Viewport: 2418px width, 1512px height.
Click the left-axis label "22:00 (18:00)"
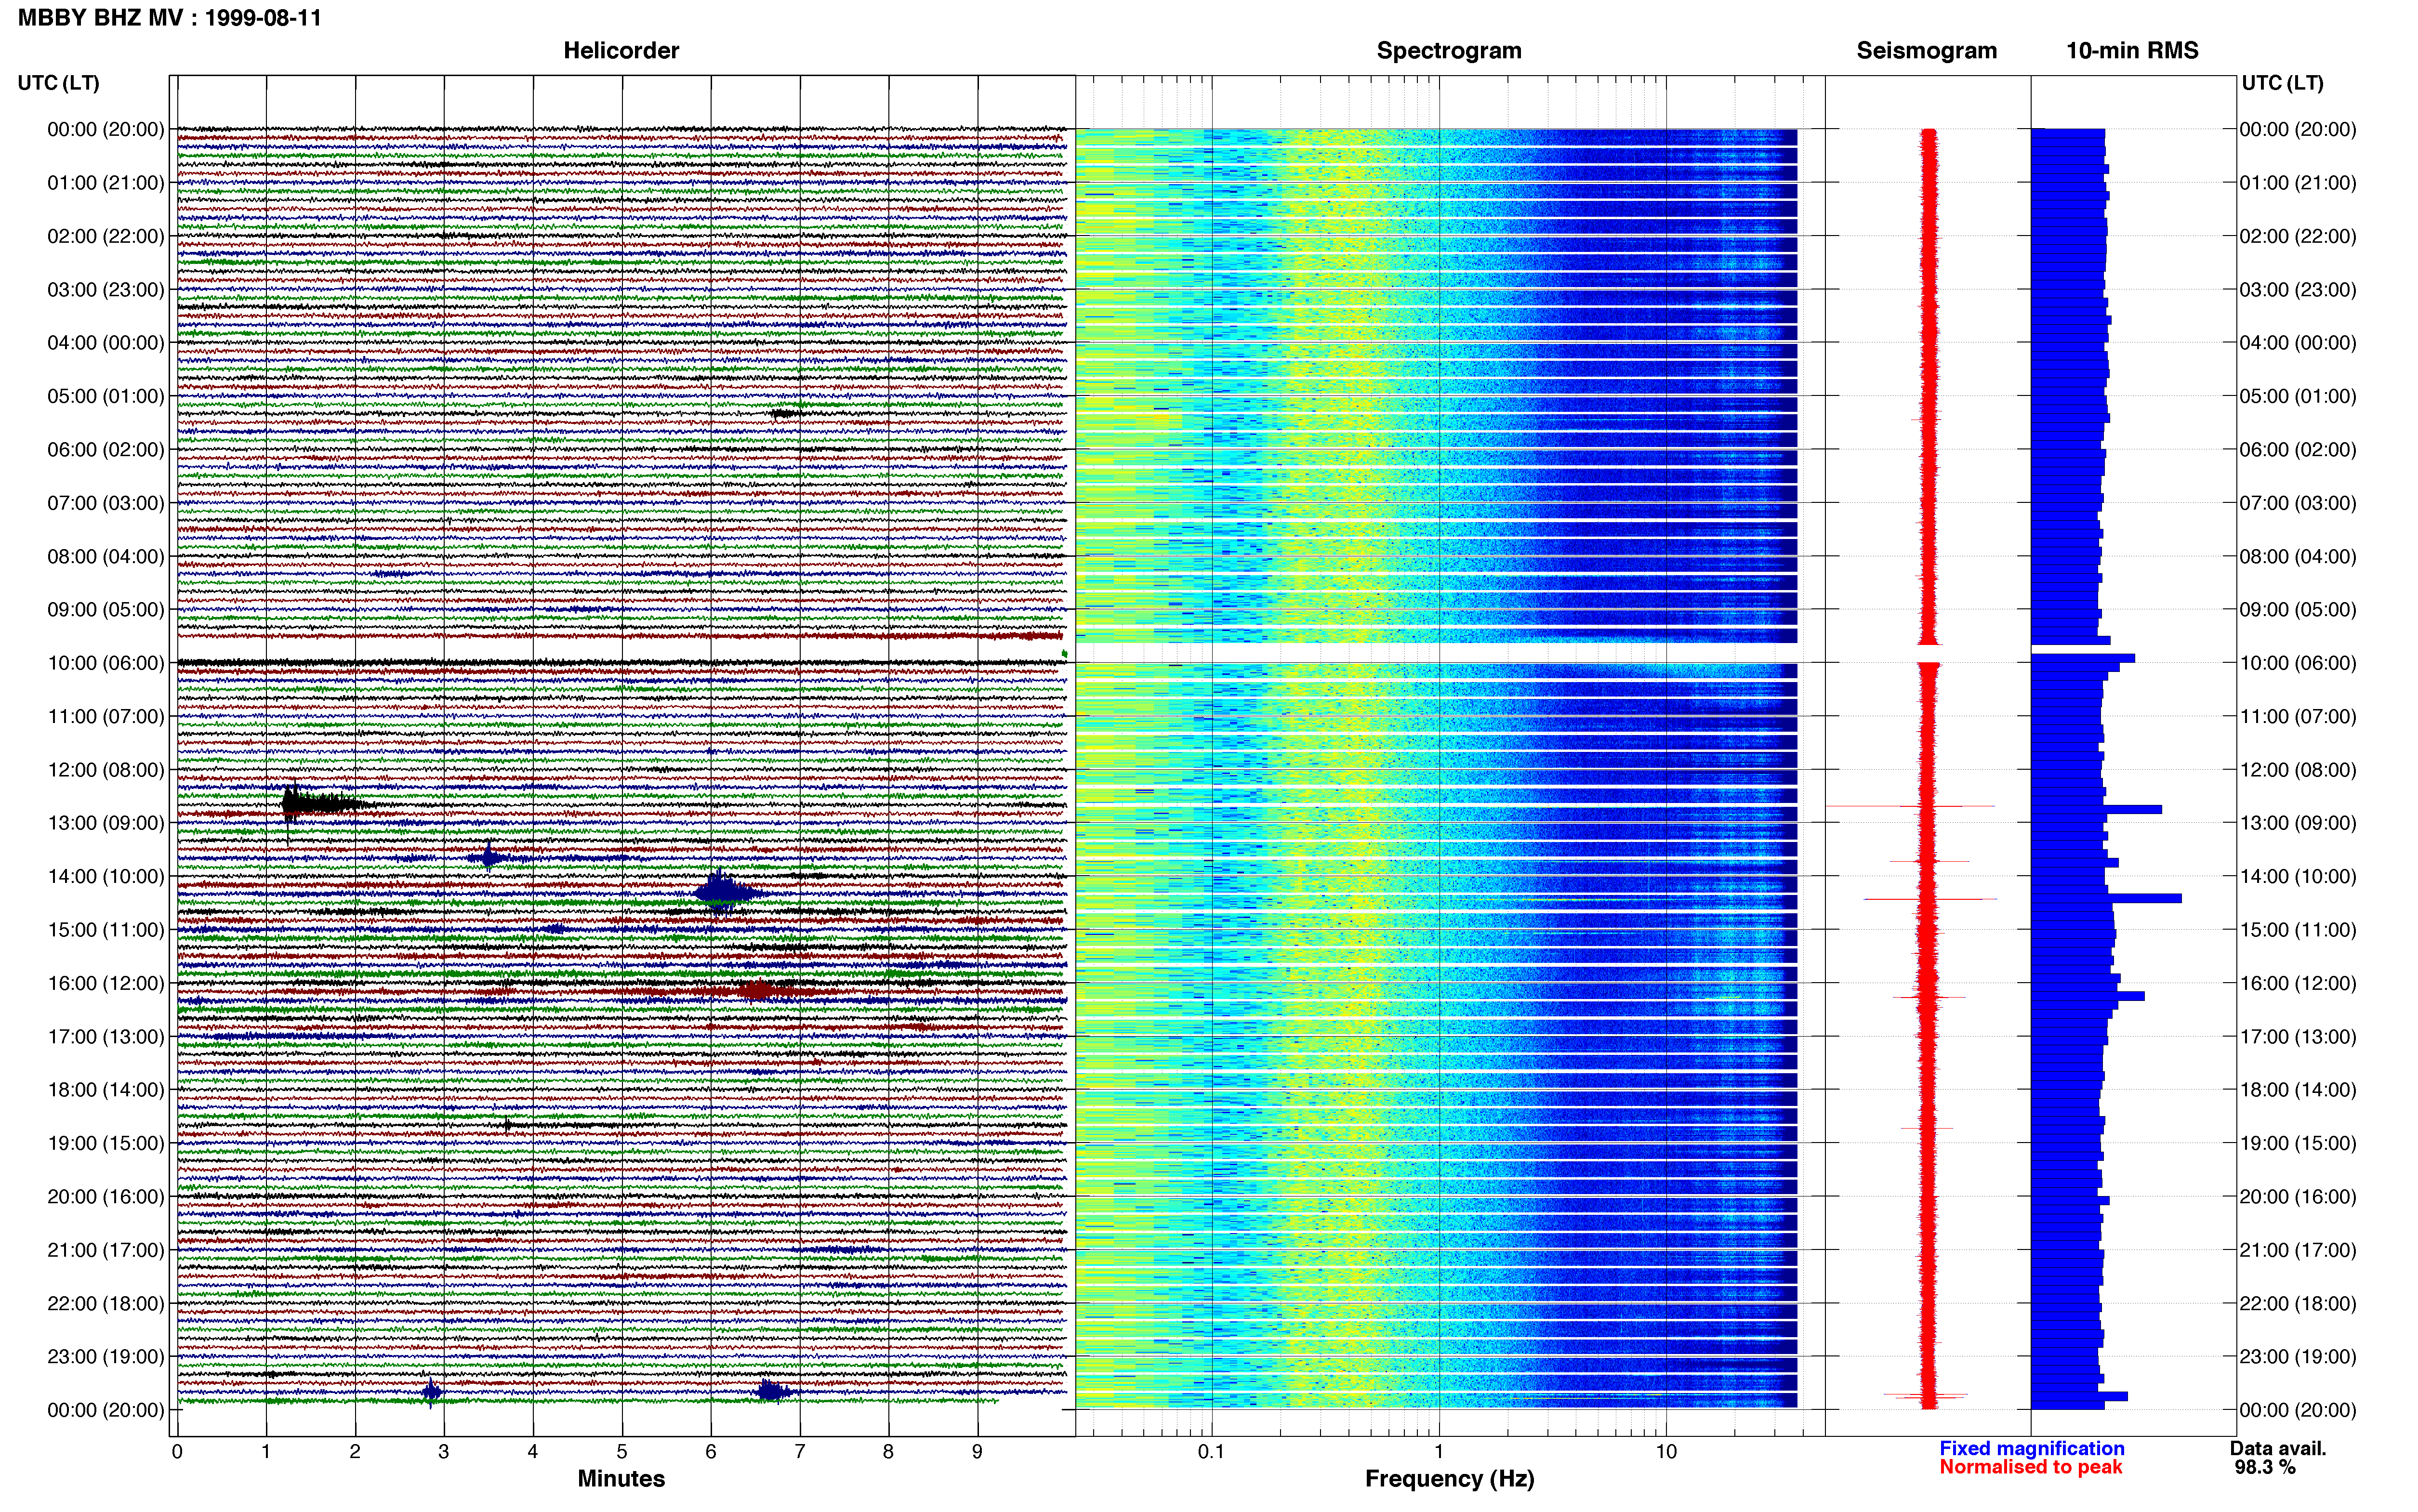[x=106, y=1303]
